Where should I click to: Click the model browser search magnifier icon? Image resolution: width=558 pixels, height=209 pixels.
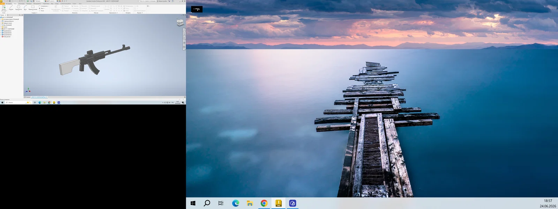click(x=20, y=15)
